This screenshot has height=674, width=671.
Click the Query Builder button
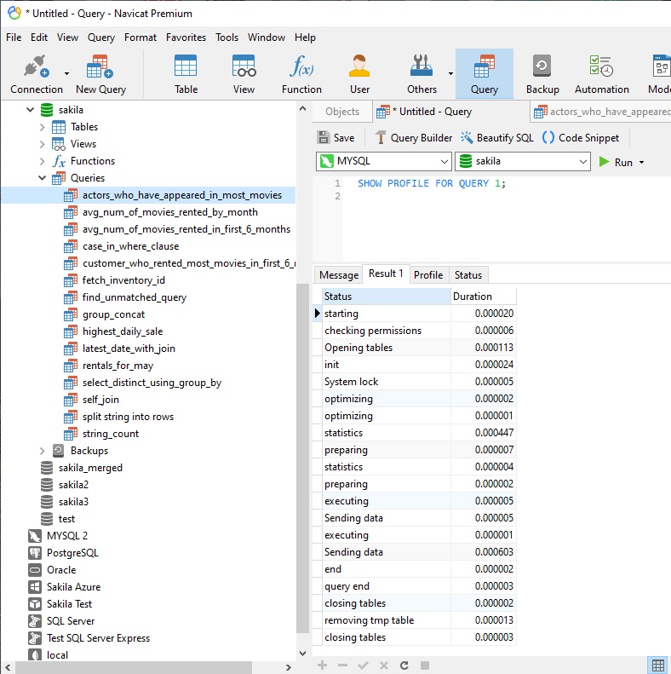tap(413, 138)
